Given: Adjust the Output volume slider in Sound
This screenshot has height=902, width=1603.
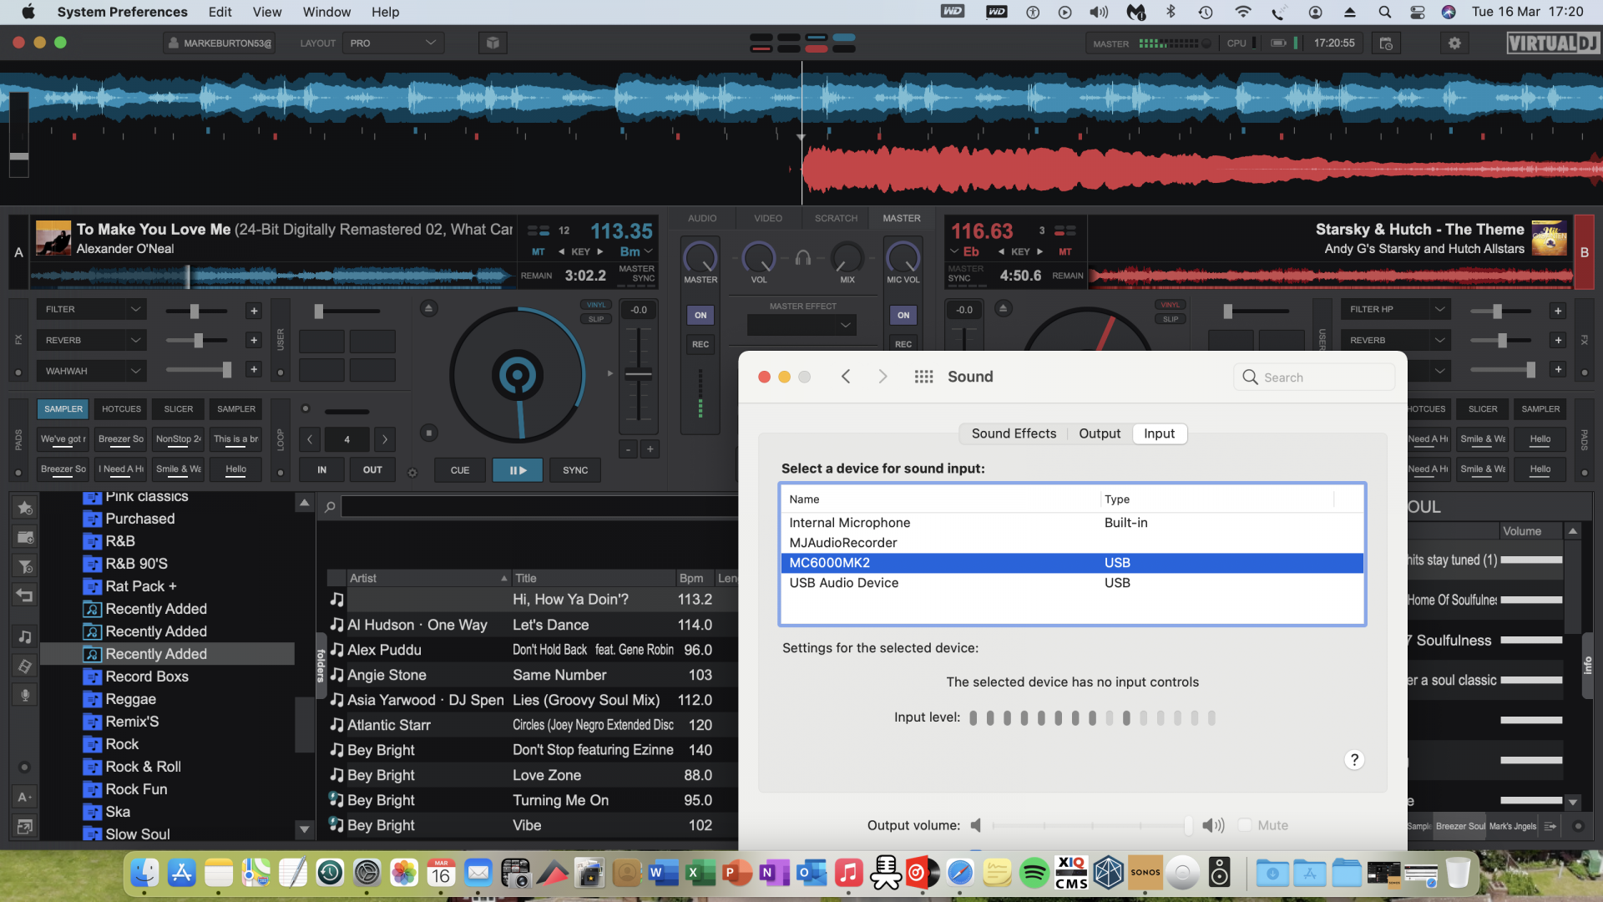Looking at the screenshot, I should [x=1092, y=825].
